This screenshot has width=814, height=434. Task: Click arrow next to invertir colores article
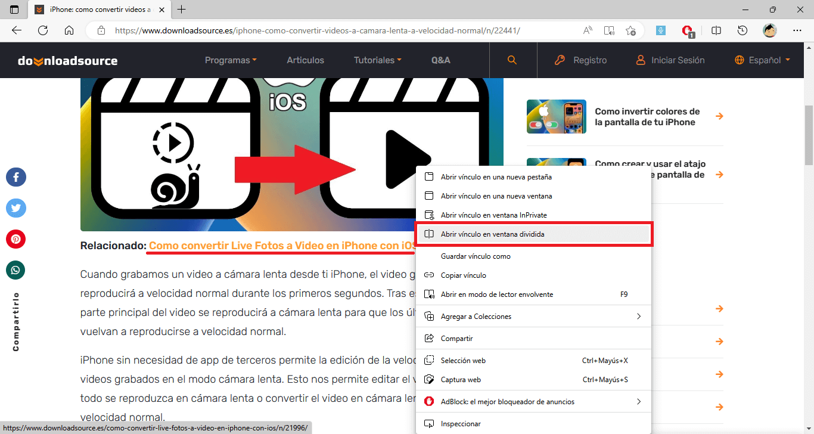point(719,116)
